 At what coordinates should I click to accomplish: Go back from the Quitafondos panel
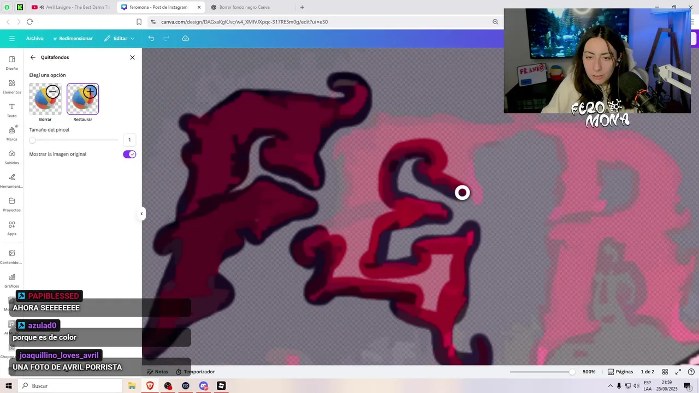pos(33,57)
